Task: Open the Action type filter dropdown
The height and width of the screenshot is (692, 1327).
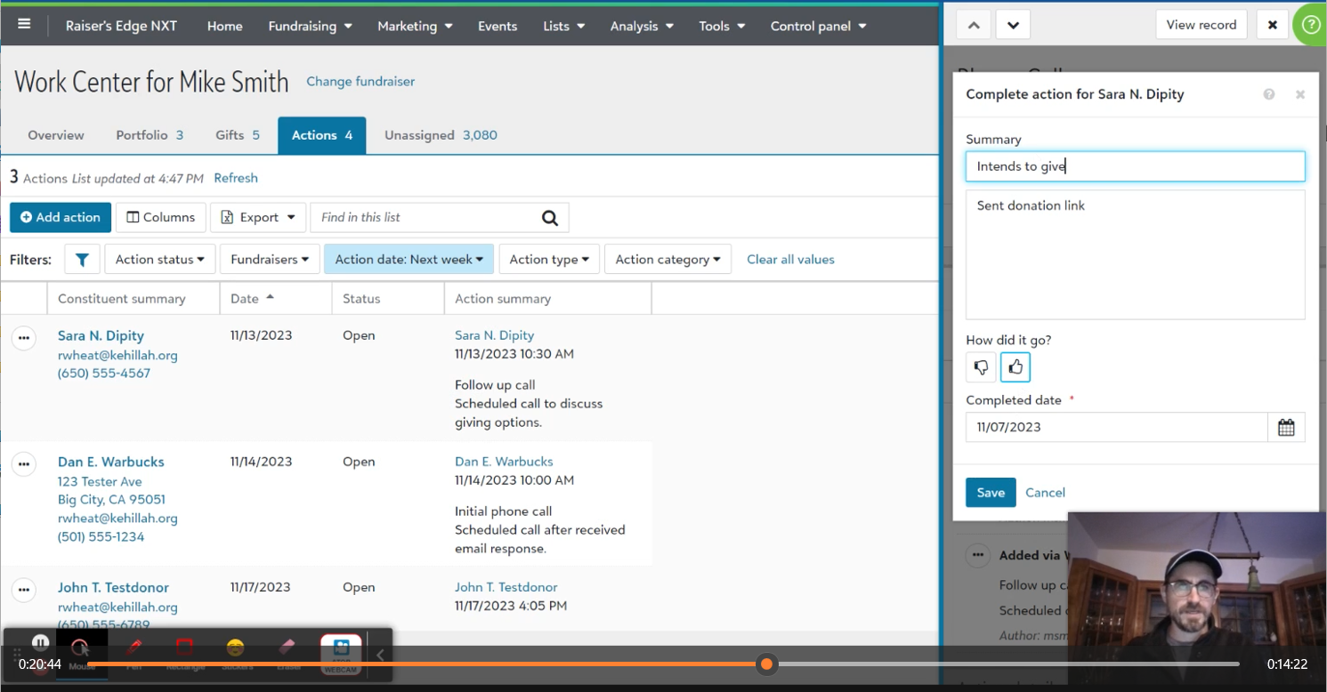Action: coord(549,260)
